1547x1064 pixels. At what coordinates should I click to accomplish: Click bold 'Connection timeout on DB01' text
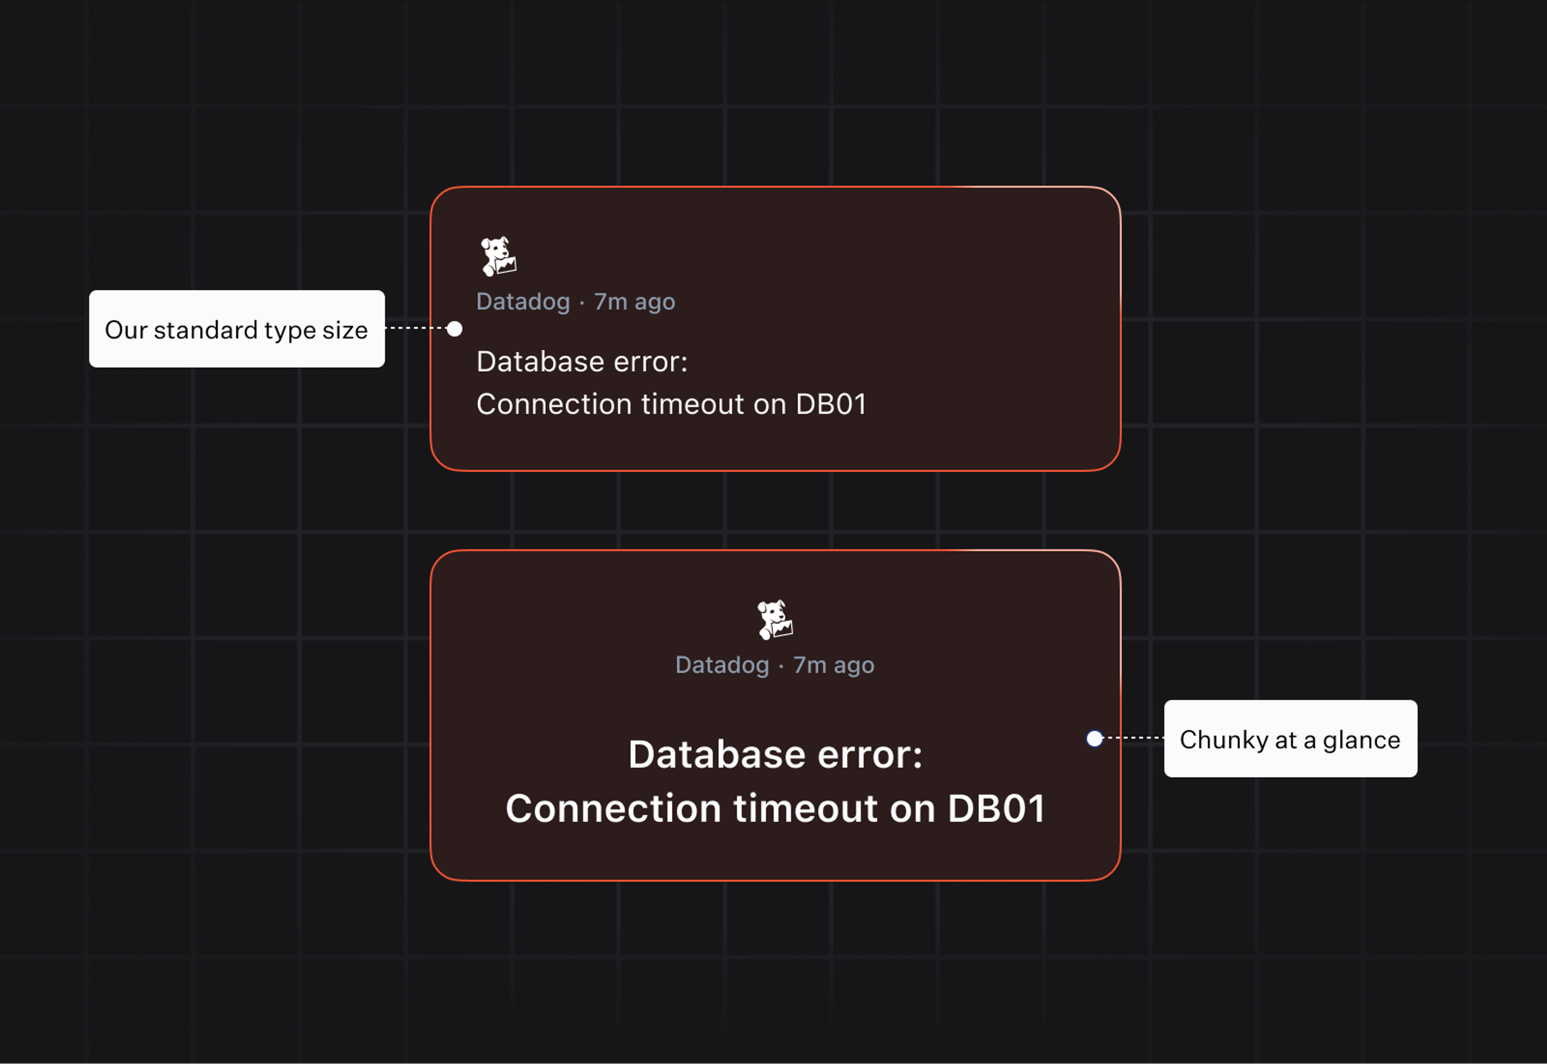[x=776, y=809]
